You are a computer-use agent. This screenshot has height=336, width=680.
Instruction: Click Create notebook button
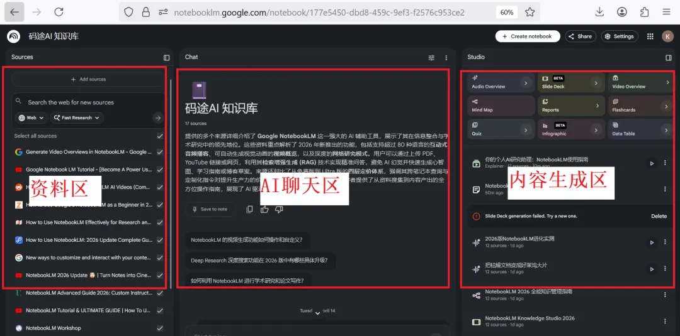tap(528, 36)
